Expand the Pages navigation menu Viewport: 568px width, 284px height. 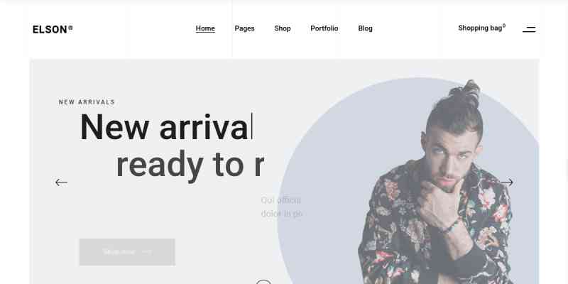point(244,28)
